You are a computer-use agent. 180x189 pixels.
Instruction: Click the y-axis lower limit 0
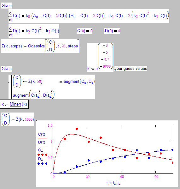[51, 174]
